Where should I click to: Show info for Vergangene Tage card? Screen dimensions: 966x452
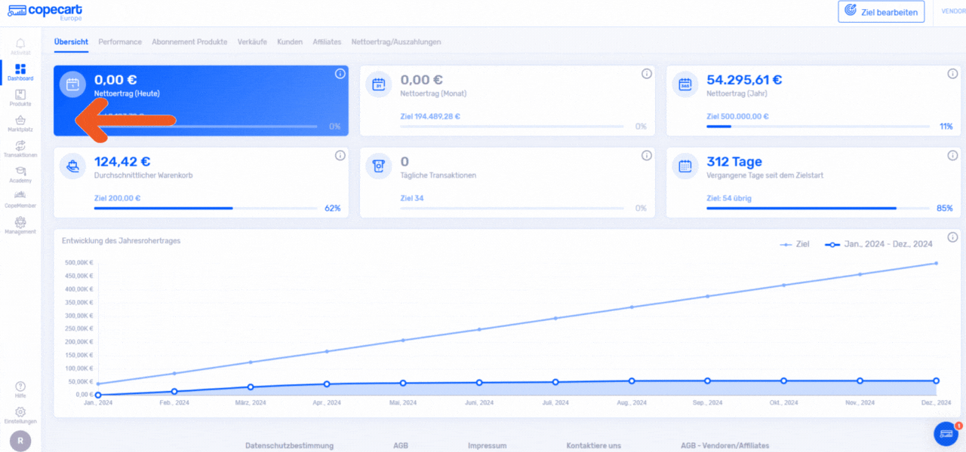(x=952, y=155)
